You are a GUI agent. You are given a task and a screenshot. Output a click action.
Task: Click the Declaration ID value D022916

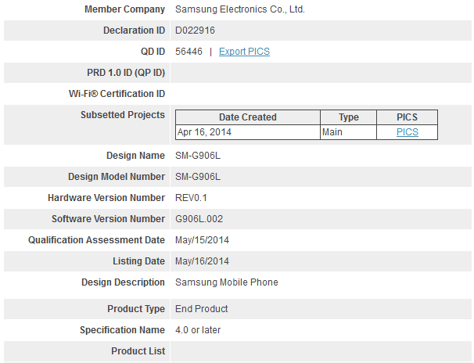195,31
